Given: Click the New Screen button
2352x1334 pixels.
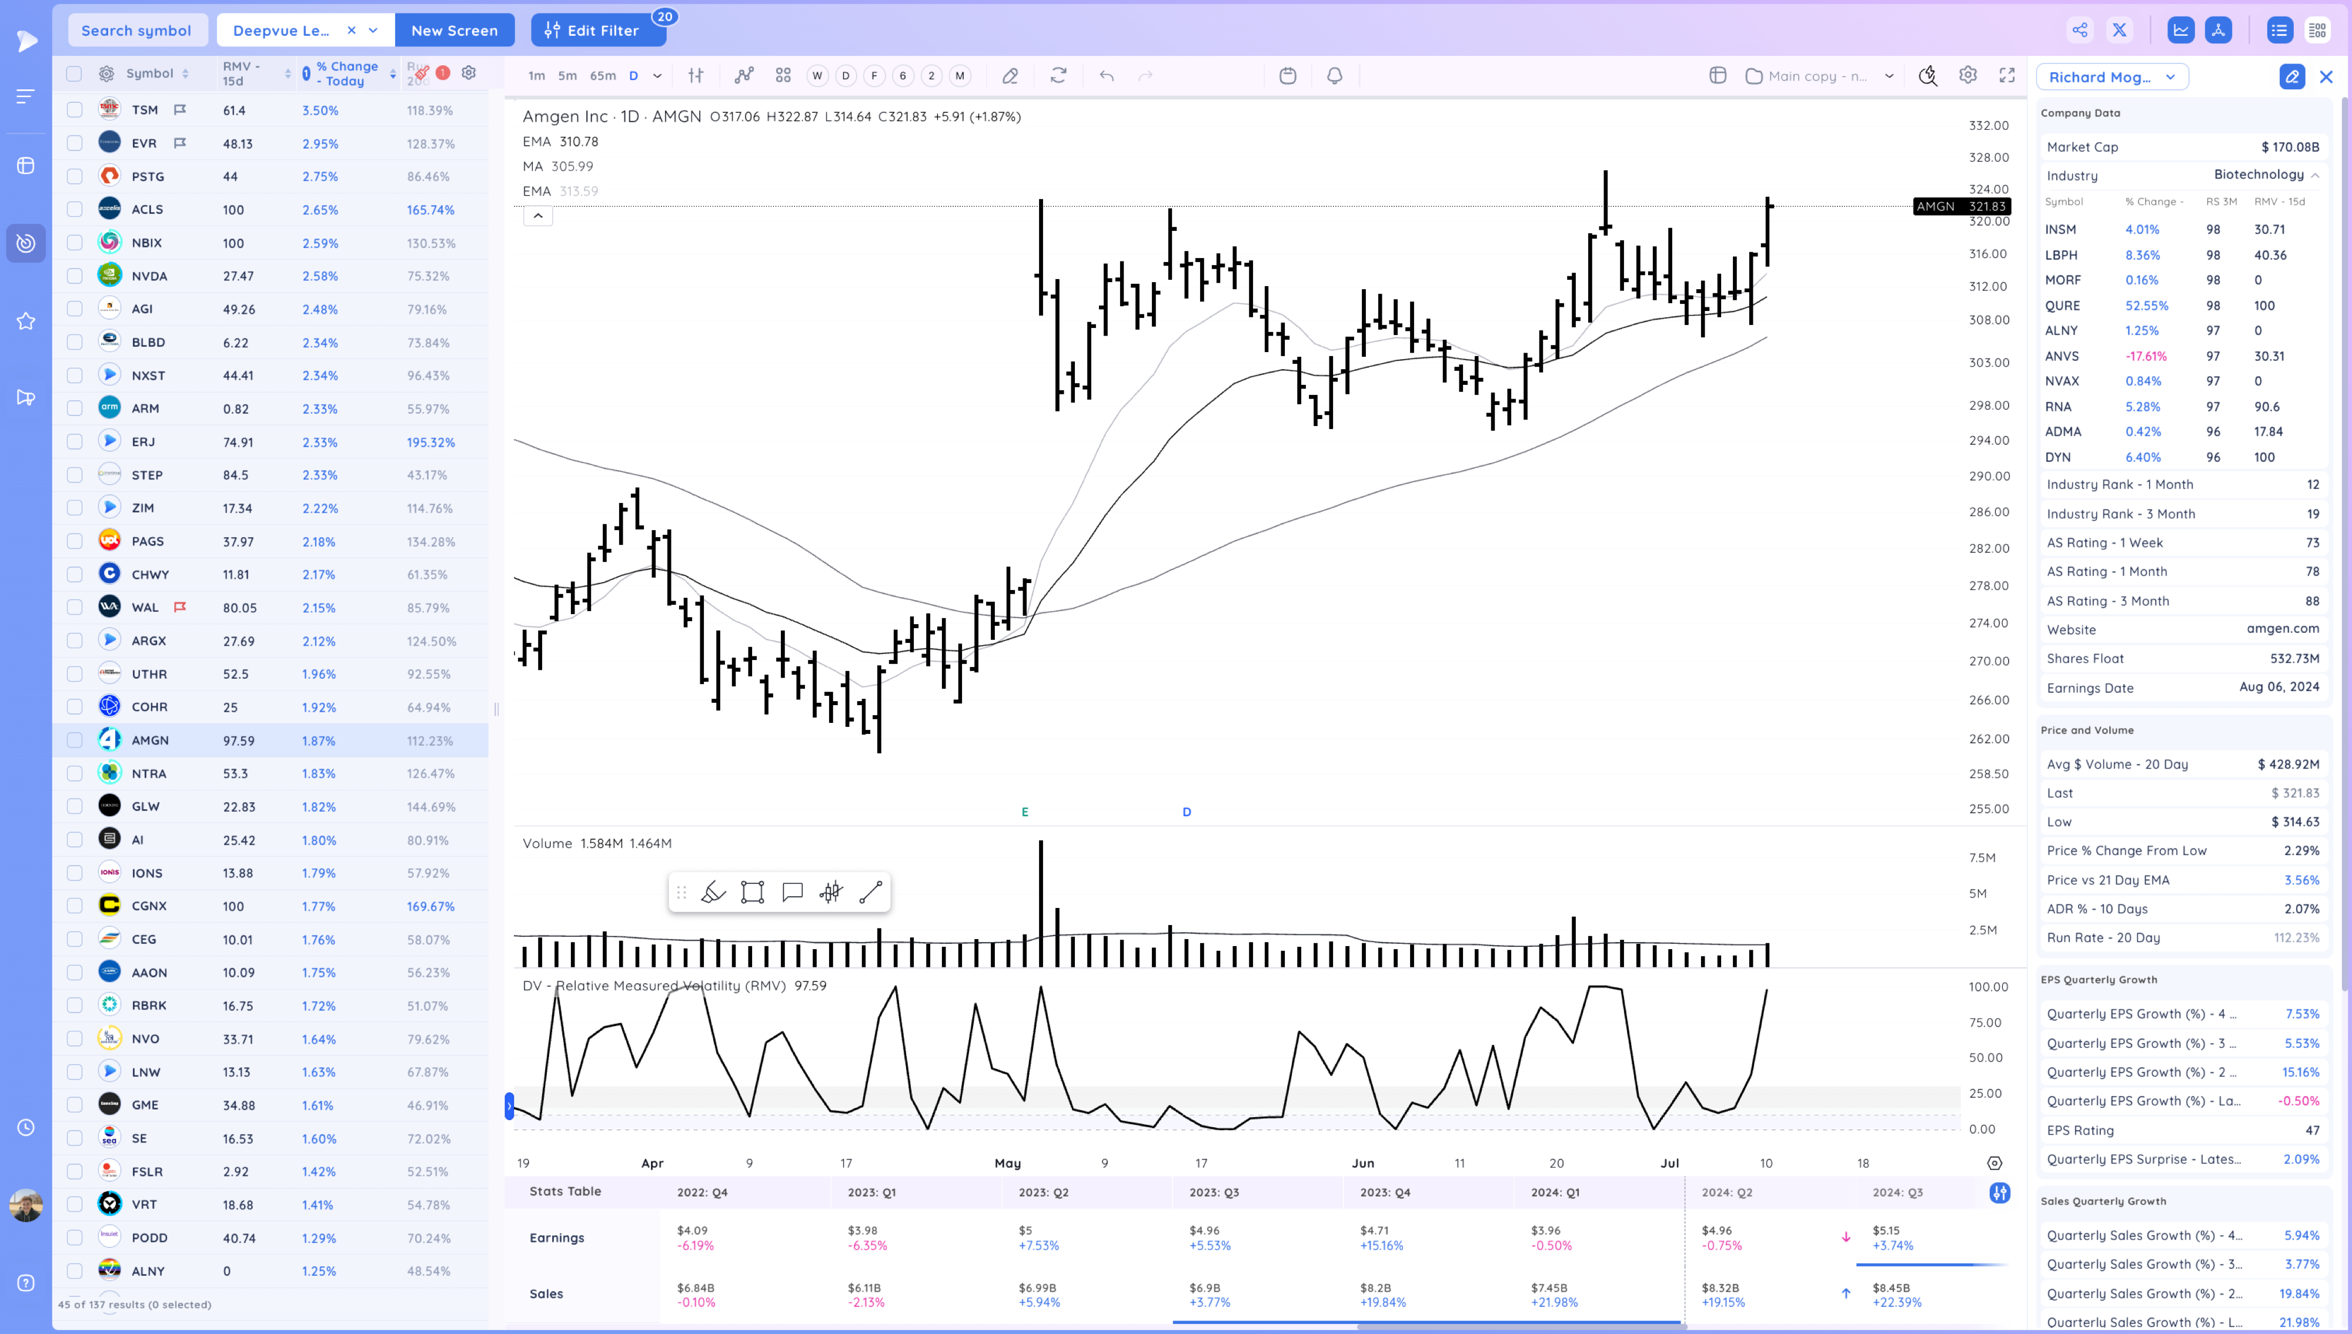Looking at the screenshot, I should coord(454,30).
